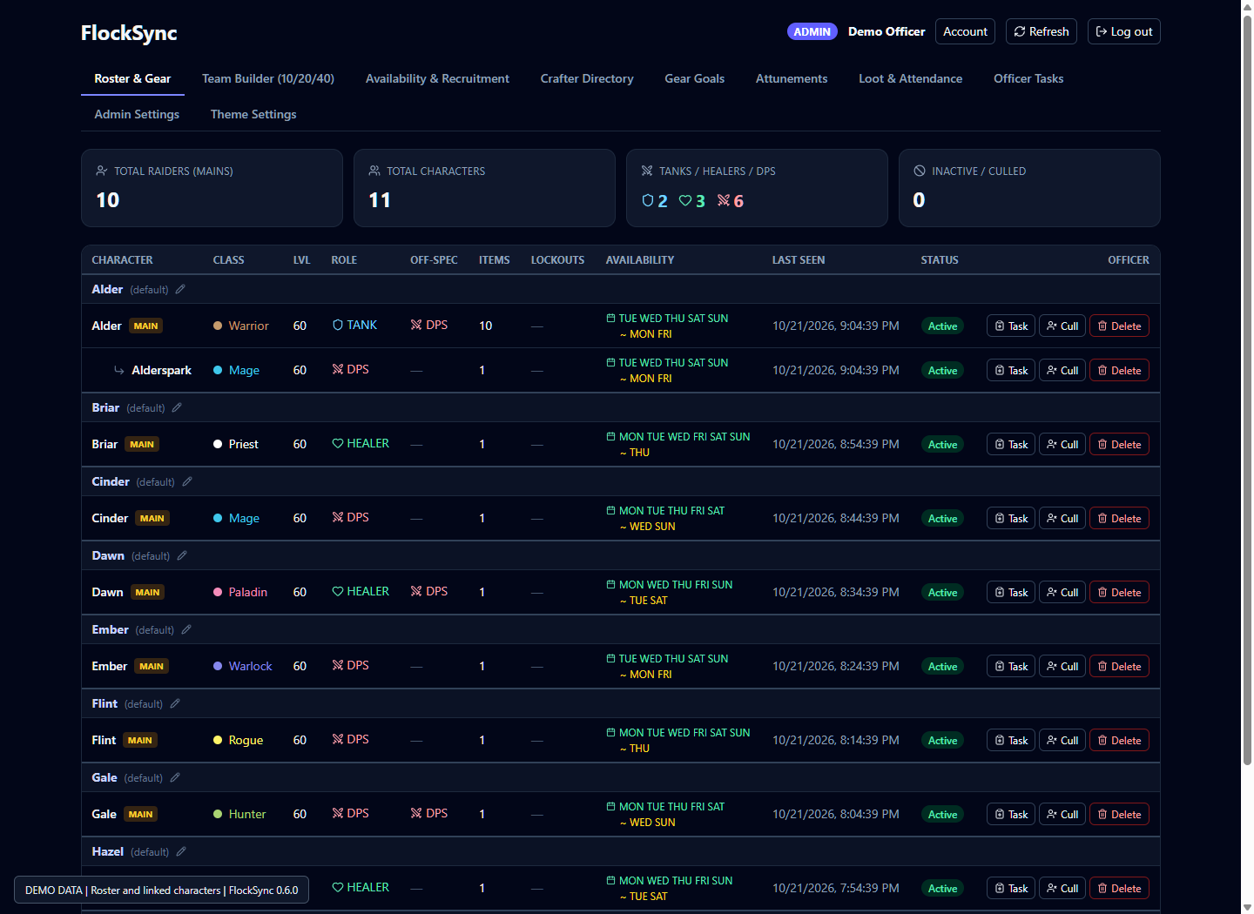Rename Cinder group via pencil icon

point(187,481)
